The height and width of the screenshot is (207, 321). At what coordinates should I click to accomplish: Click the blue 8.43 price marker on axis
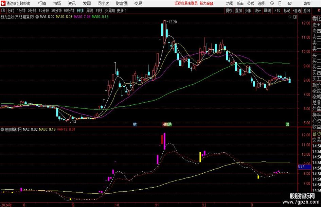[x=304, y=167]
